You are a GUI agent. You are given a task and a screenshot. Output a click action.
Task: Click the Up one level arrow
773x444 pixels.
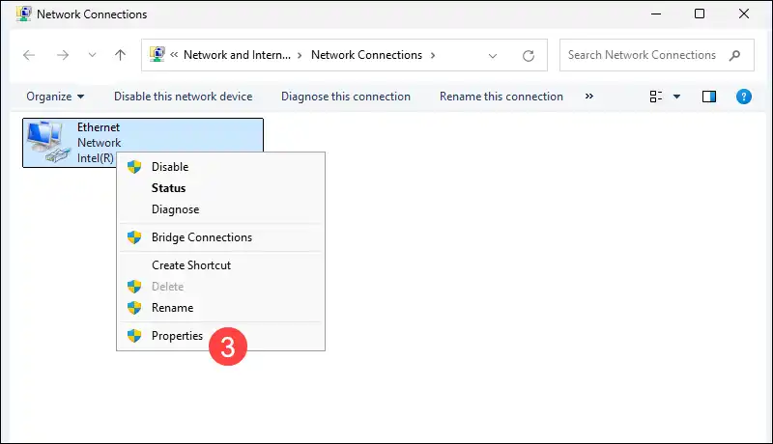pyautogui.click(x=120, y=55)
